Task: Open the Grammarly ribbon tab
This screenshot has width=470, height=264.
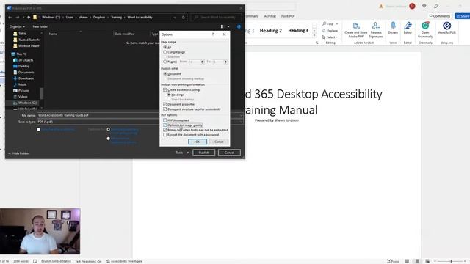Action: 252,16
